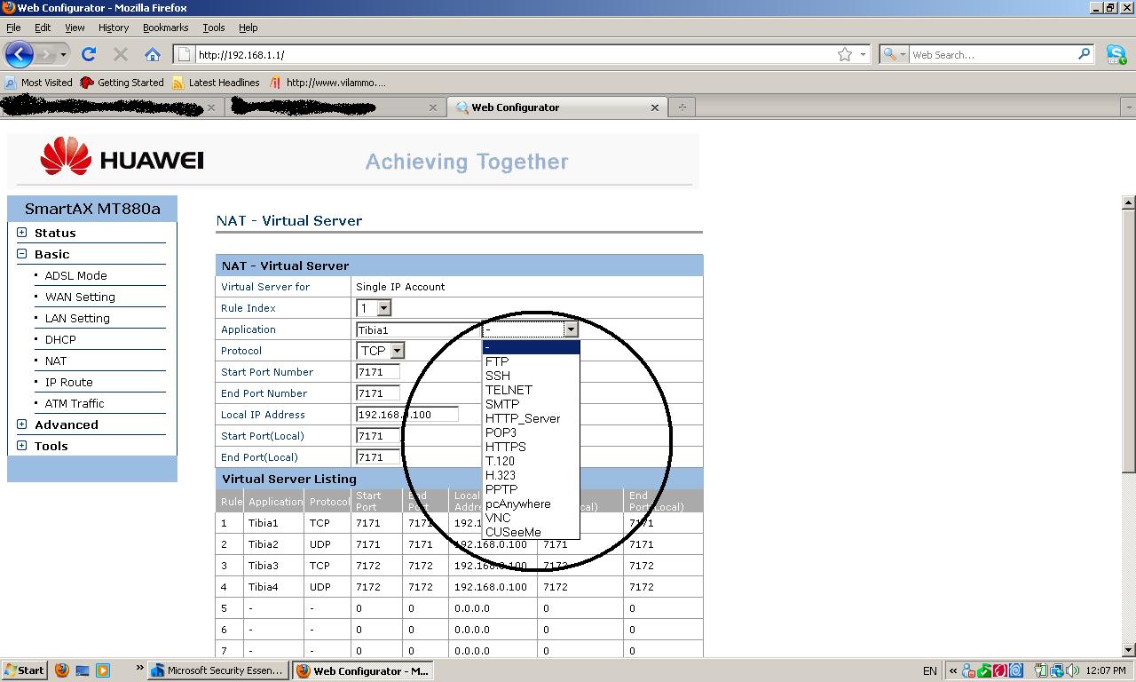Open the File menu
The height and width of the screenshot is (682, 1136).
click(x=13, y=28)
